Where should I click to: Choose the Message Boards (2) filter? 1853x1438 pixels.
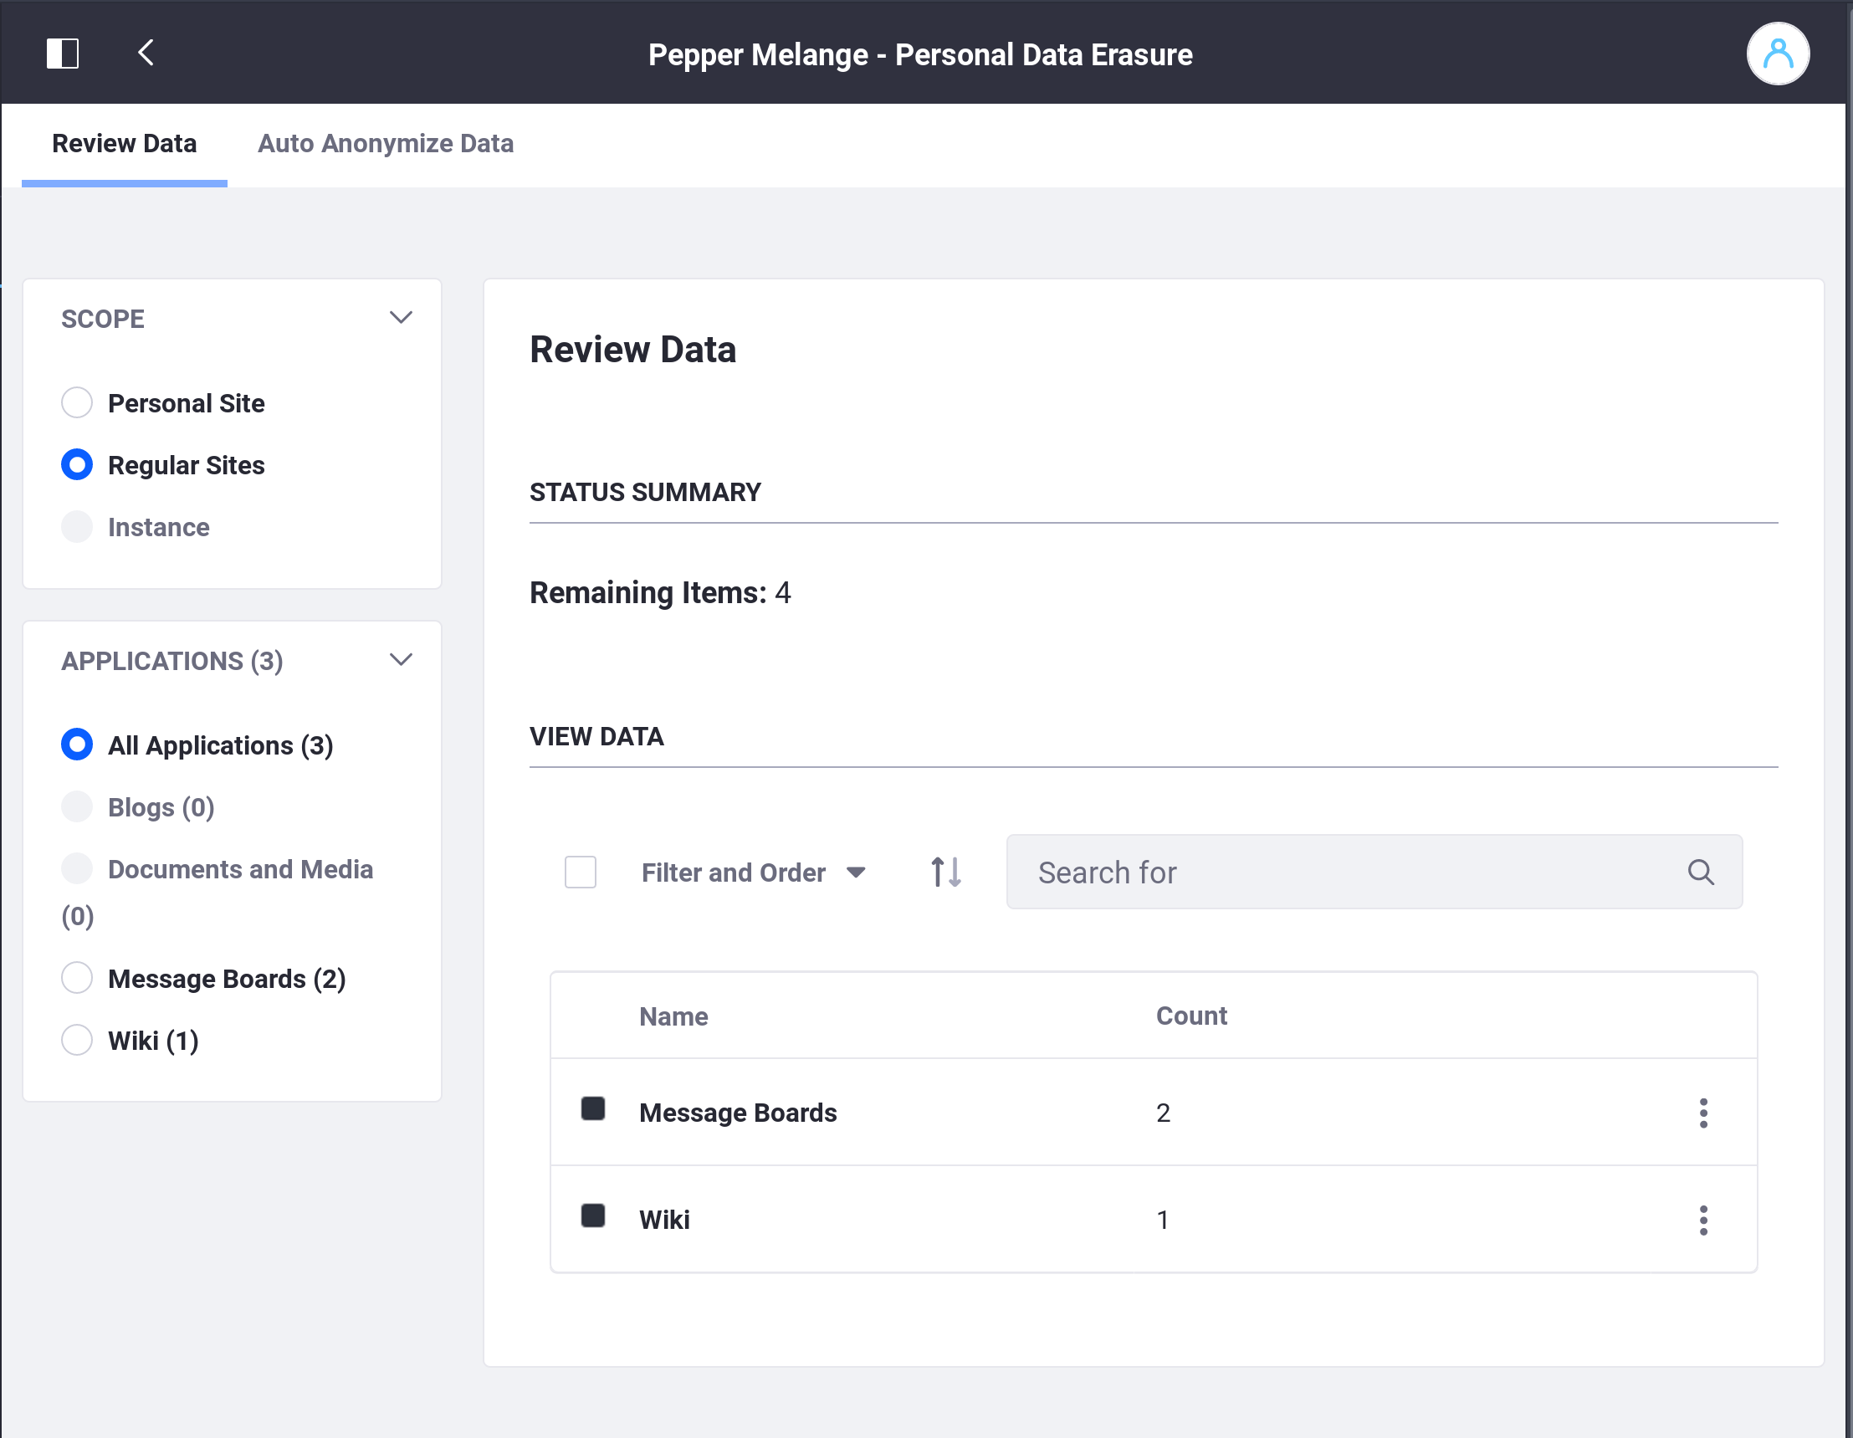click(x=77, y=977)
